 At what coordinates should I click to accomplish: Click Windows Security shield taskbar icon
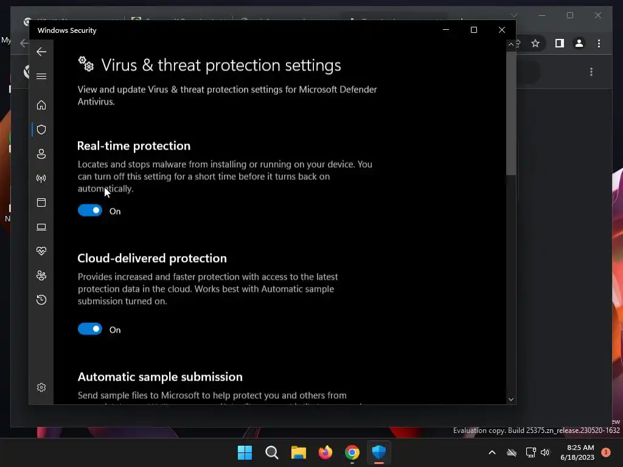click(379, 452)
